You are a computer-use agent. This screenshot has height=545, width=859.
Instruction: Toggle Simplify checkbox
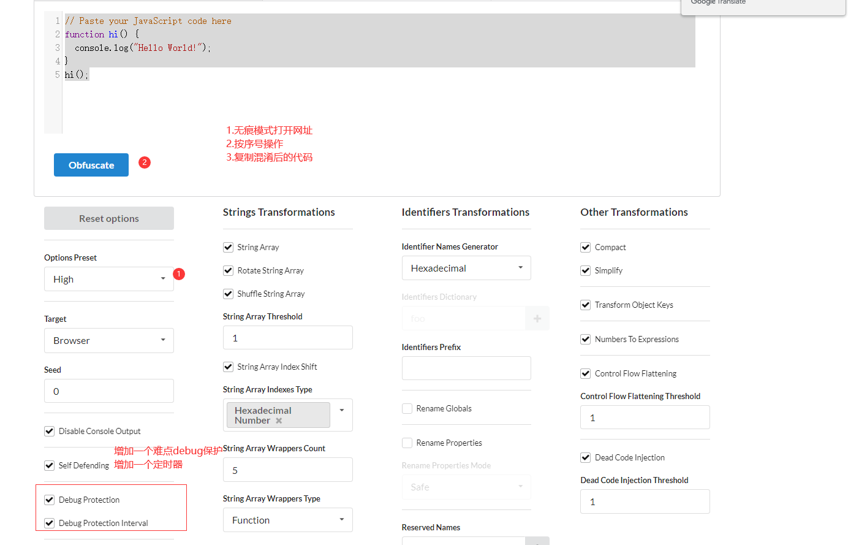[x=586, y=270]
